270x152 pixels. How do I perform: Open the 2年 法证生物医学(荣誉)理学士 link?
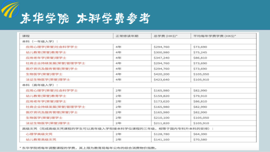click(x=48, y=123)
